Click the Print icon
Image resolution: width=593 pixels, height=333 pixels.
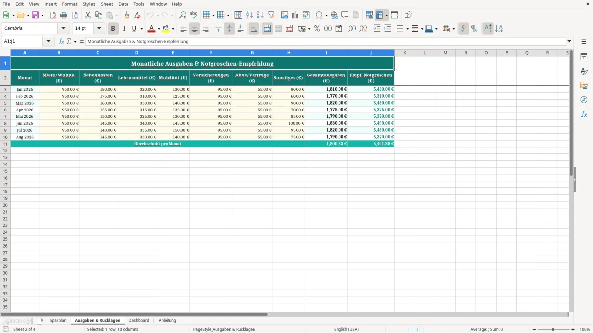point(64,15)
